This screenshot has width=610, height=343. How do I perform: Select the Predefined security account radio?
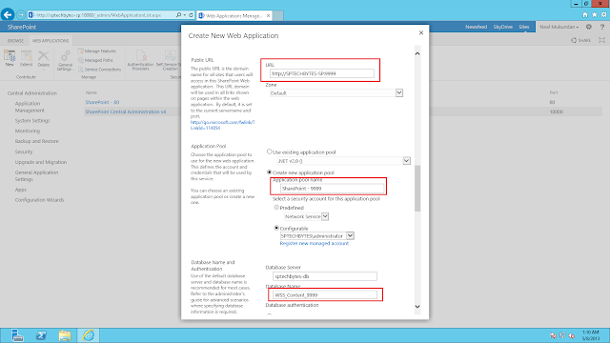pos(276,208)
